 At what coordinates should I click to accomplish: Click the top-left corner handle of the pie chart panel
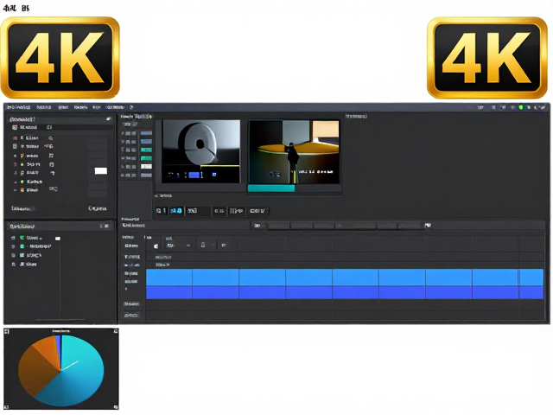[6, 331]
